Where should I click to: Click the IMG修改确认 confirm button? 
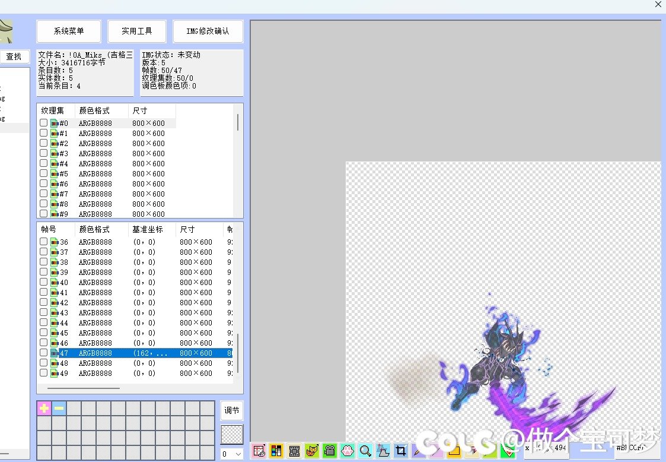(x=208, y=31)
